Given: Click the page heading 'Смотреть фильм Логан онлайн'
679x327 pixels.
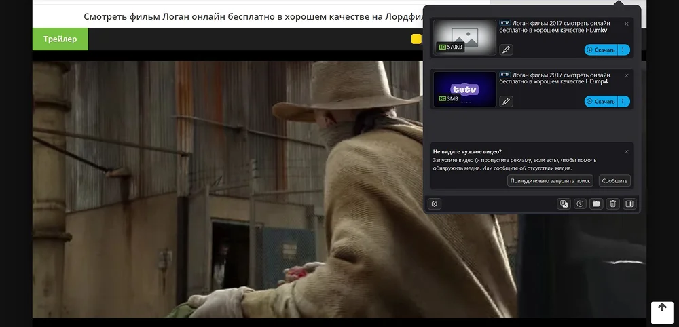Looking at the screenshot, I should click(x=253, y=17).
